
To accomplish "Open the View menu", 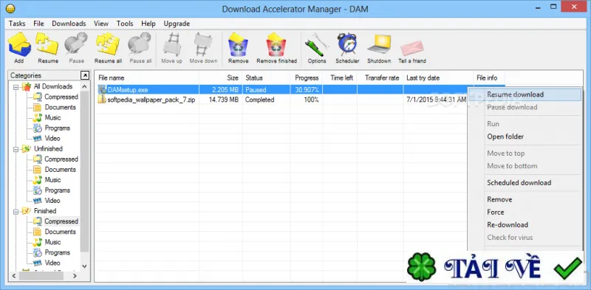I will 101,24.
